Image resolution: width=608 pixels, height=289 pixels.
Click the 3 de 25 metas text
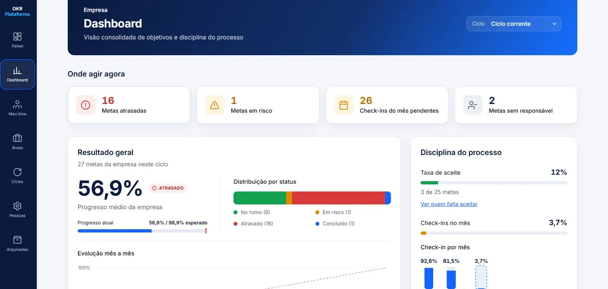tap(440, 192)
